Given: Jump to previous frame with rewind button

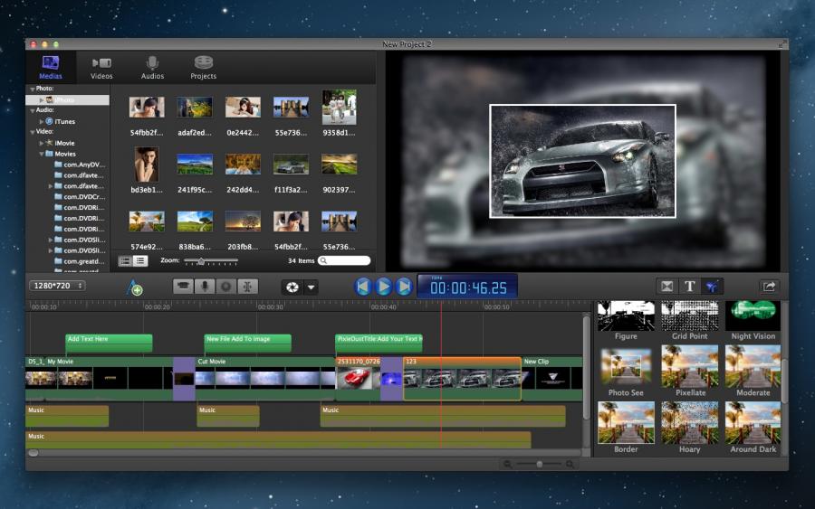Looking at the screenshot, I should tap(363, 287).
